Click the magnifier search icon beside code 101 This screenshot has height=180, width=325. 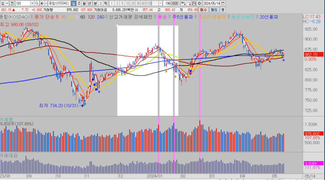click(x=37, y=4)
